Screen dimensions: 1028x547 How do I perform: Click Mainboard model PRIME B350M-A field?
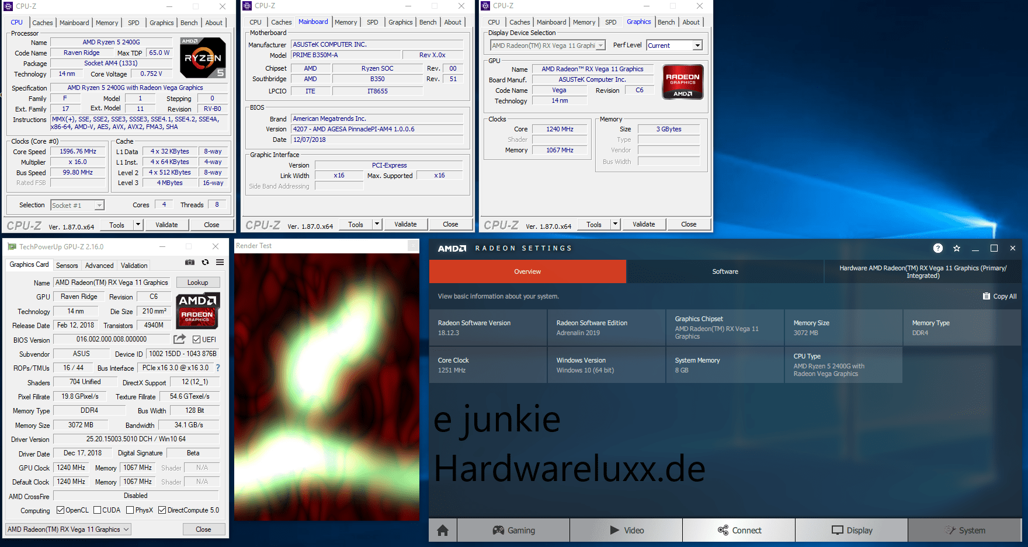coord(346,55)
